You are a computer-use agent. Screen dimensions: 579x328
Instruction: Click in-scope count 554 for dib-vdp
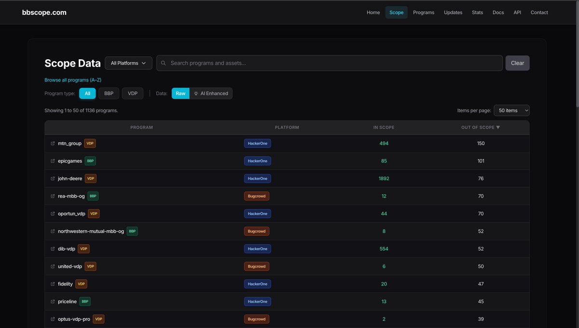pyautogui.click(x=384, y=249)
